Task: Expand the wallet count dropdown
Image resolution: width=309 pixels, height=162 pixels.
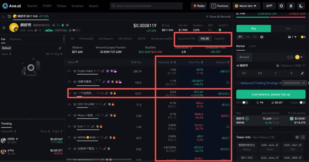Action: 292,37
